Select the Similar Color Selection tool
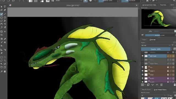The width and height of the screenshot is (176, 99). tap(5, 64)
